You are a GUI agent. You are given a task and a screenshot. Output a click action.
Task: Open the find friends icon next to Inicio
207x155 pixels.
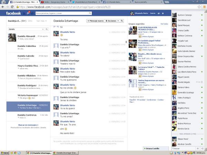point(159,13)
